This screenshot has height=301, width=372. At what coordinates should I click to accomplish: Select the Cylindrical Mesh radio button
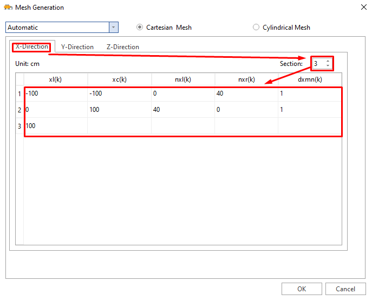[256, 27]
